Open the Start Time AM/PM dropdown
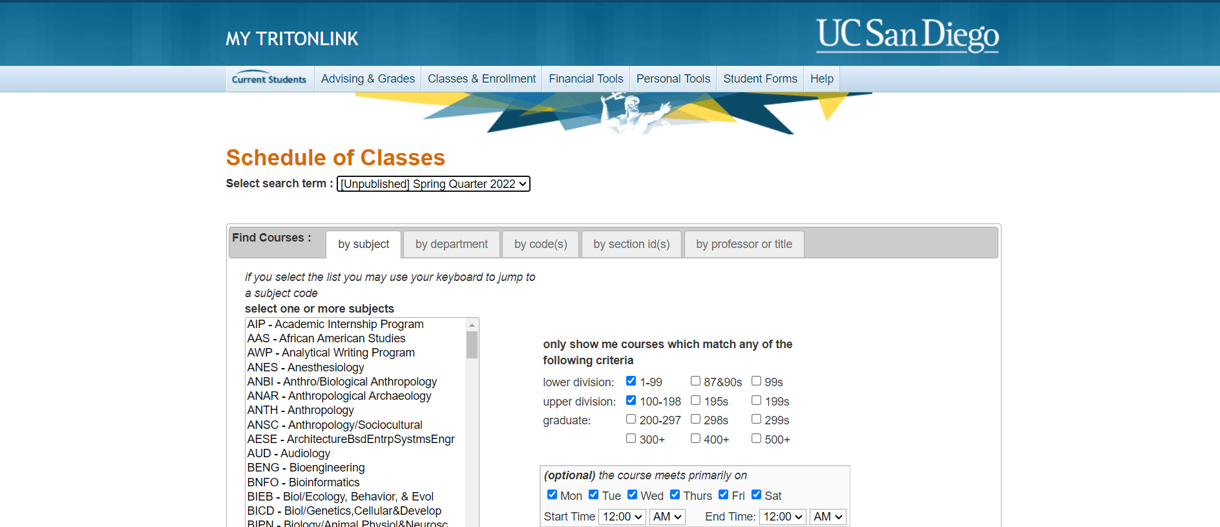1220x527 pixels. point(667,517)
